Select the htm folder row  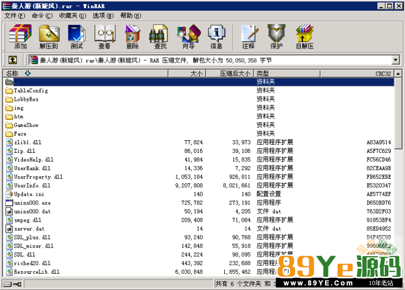coord(199,116)
